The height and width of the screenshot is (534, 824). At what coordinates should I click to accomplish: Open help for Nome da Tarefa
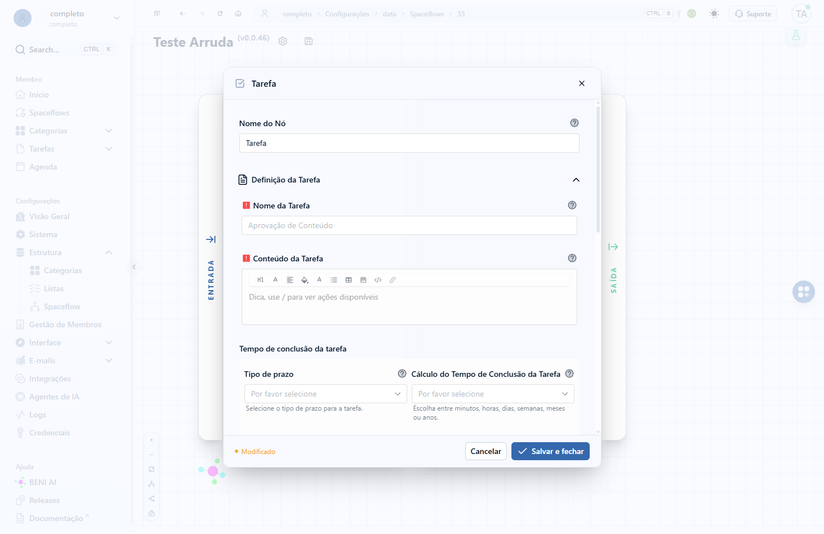[572, 205]
